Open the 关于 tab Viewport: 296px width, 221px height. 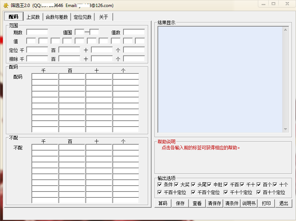click(x=103, y=17)
